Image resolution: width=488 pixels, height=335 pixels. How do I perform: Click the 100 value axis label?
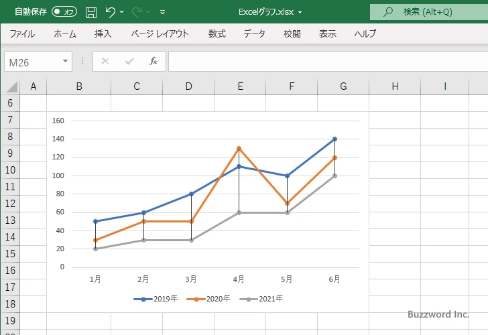(58, 176)
